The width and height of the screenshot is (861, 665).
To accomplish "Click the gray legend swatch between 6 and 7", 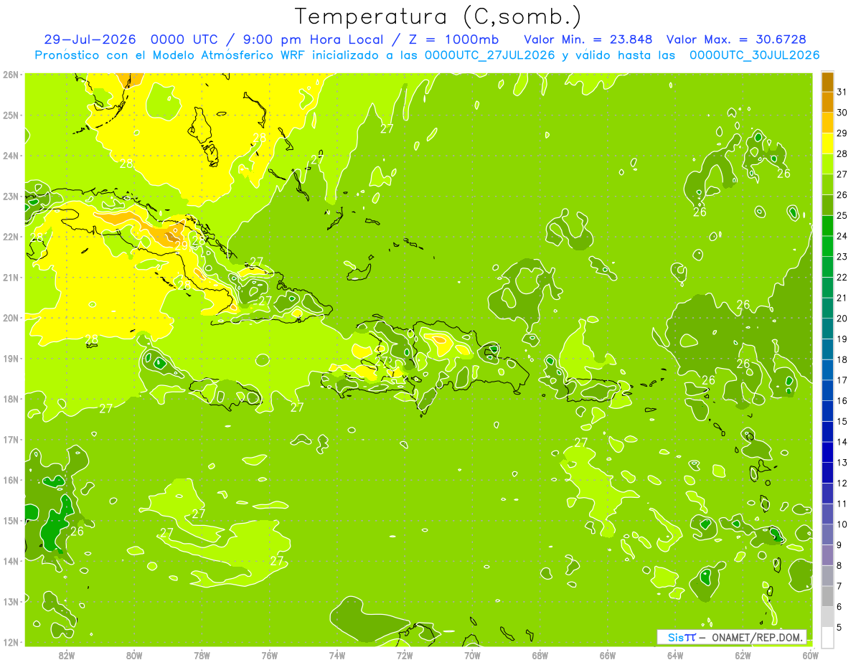I will 827,597.
